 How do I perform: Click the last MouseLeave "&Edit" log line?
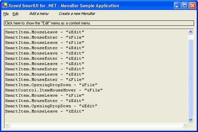pyautogui.click(x=44, y=111)
